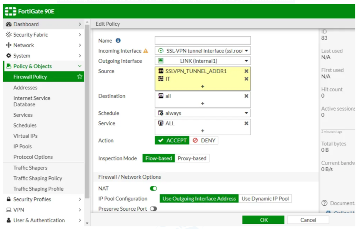Screen dimensions: 360x229
Task: Switch Inspection Mode to Proxy-based
Action: click(192, 158)
